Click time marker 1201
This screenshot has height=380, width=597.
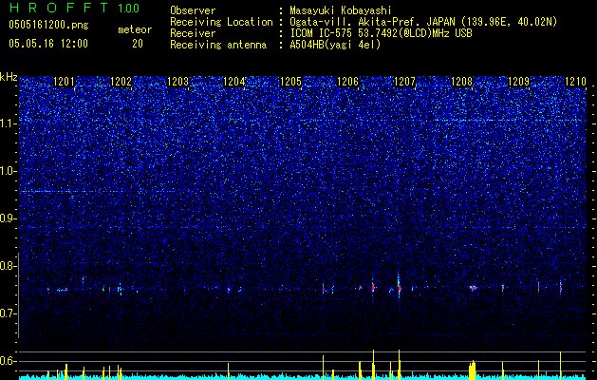65,82
